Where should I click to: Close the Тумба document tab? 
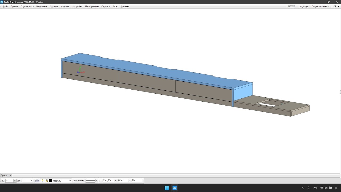pos(10,175)
